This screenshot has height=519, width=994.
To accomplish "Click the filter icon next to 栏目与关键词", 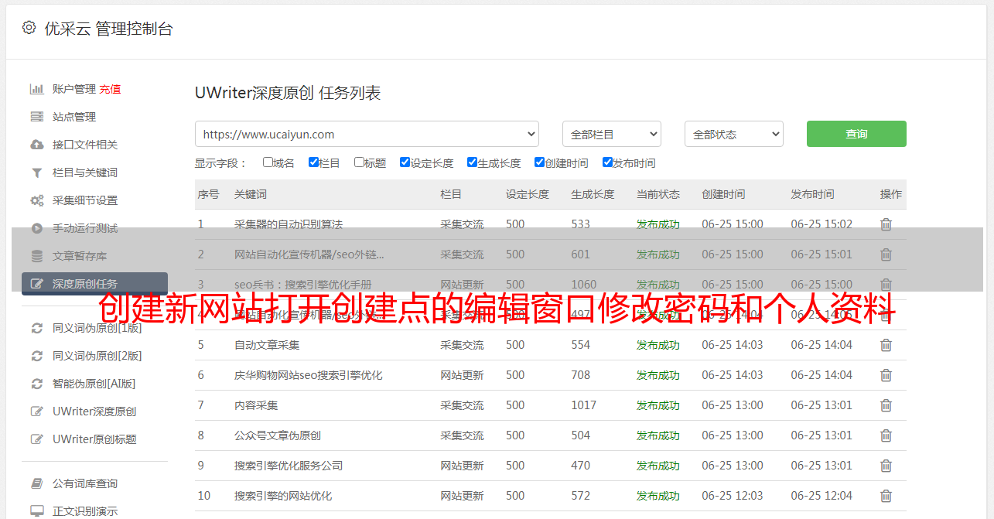I will [36, 172].
